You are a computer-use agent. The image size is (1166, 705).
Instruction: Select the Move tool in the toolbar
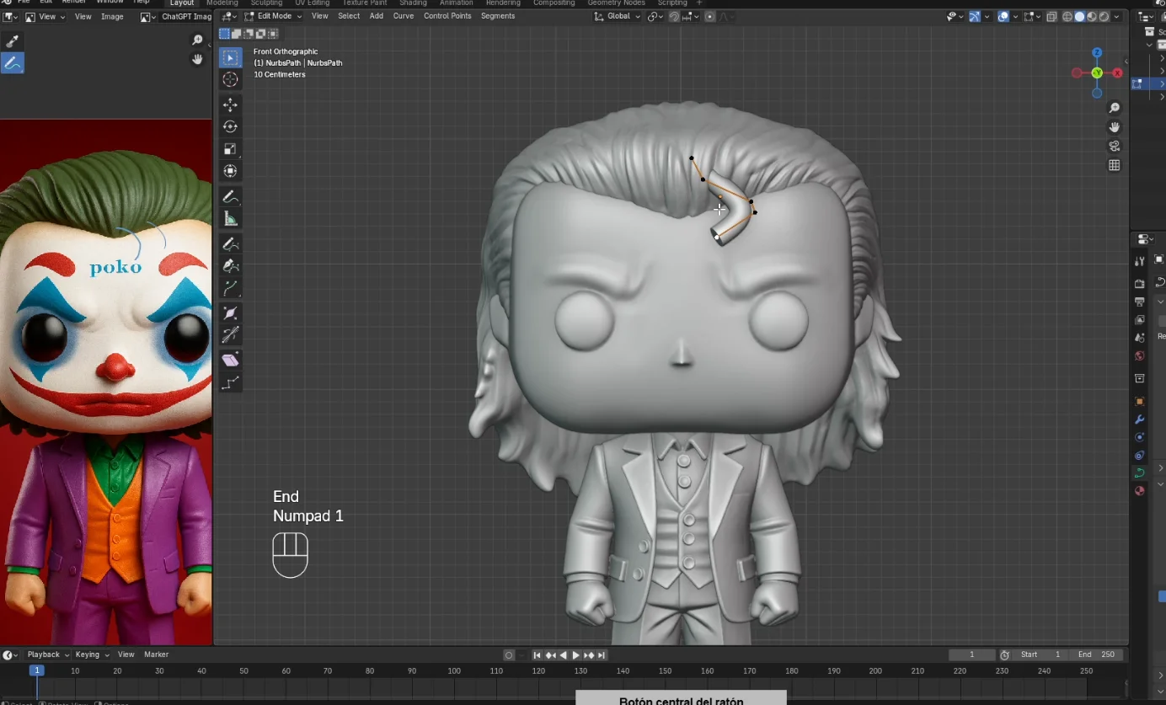pos(230,104)
